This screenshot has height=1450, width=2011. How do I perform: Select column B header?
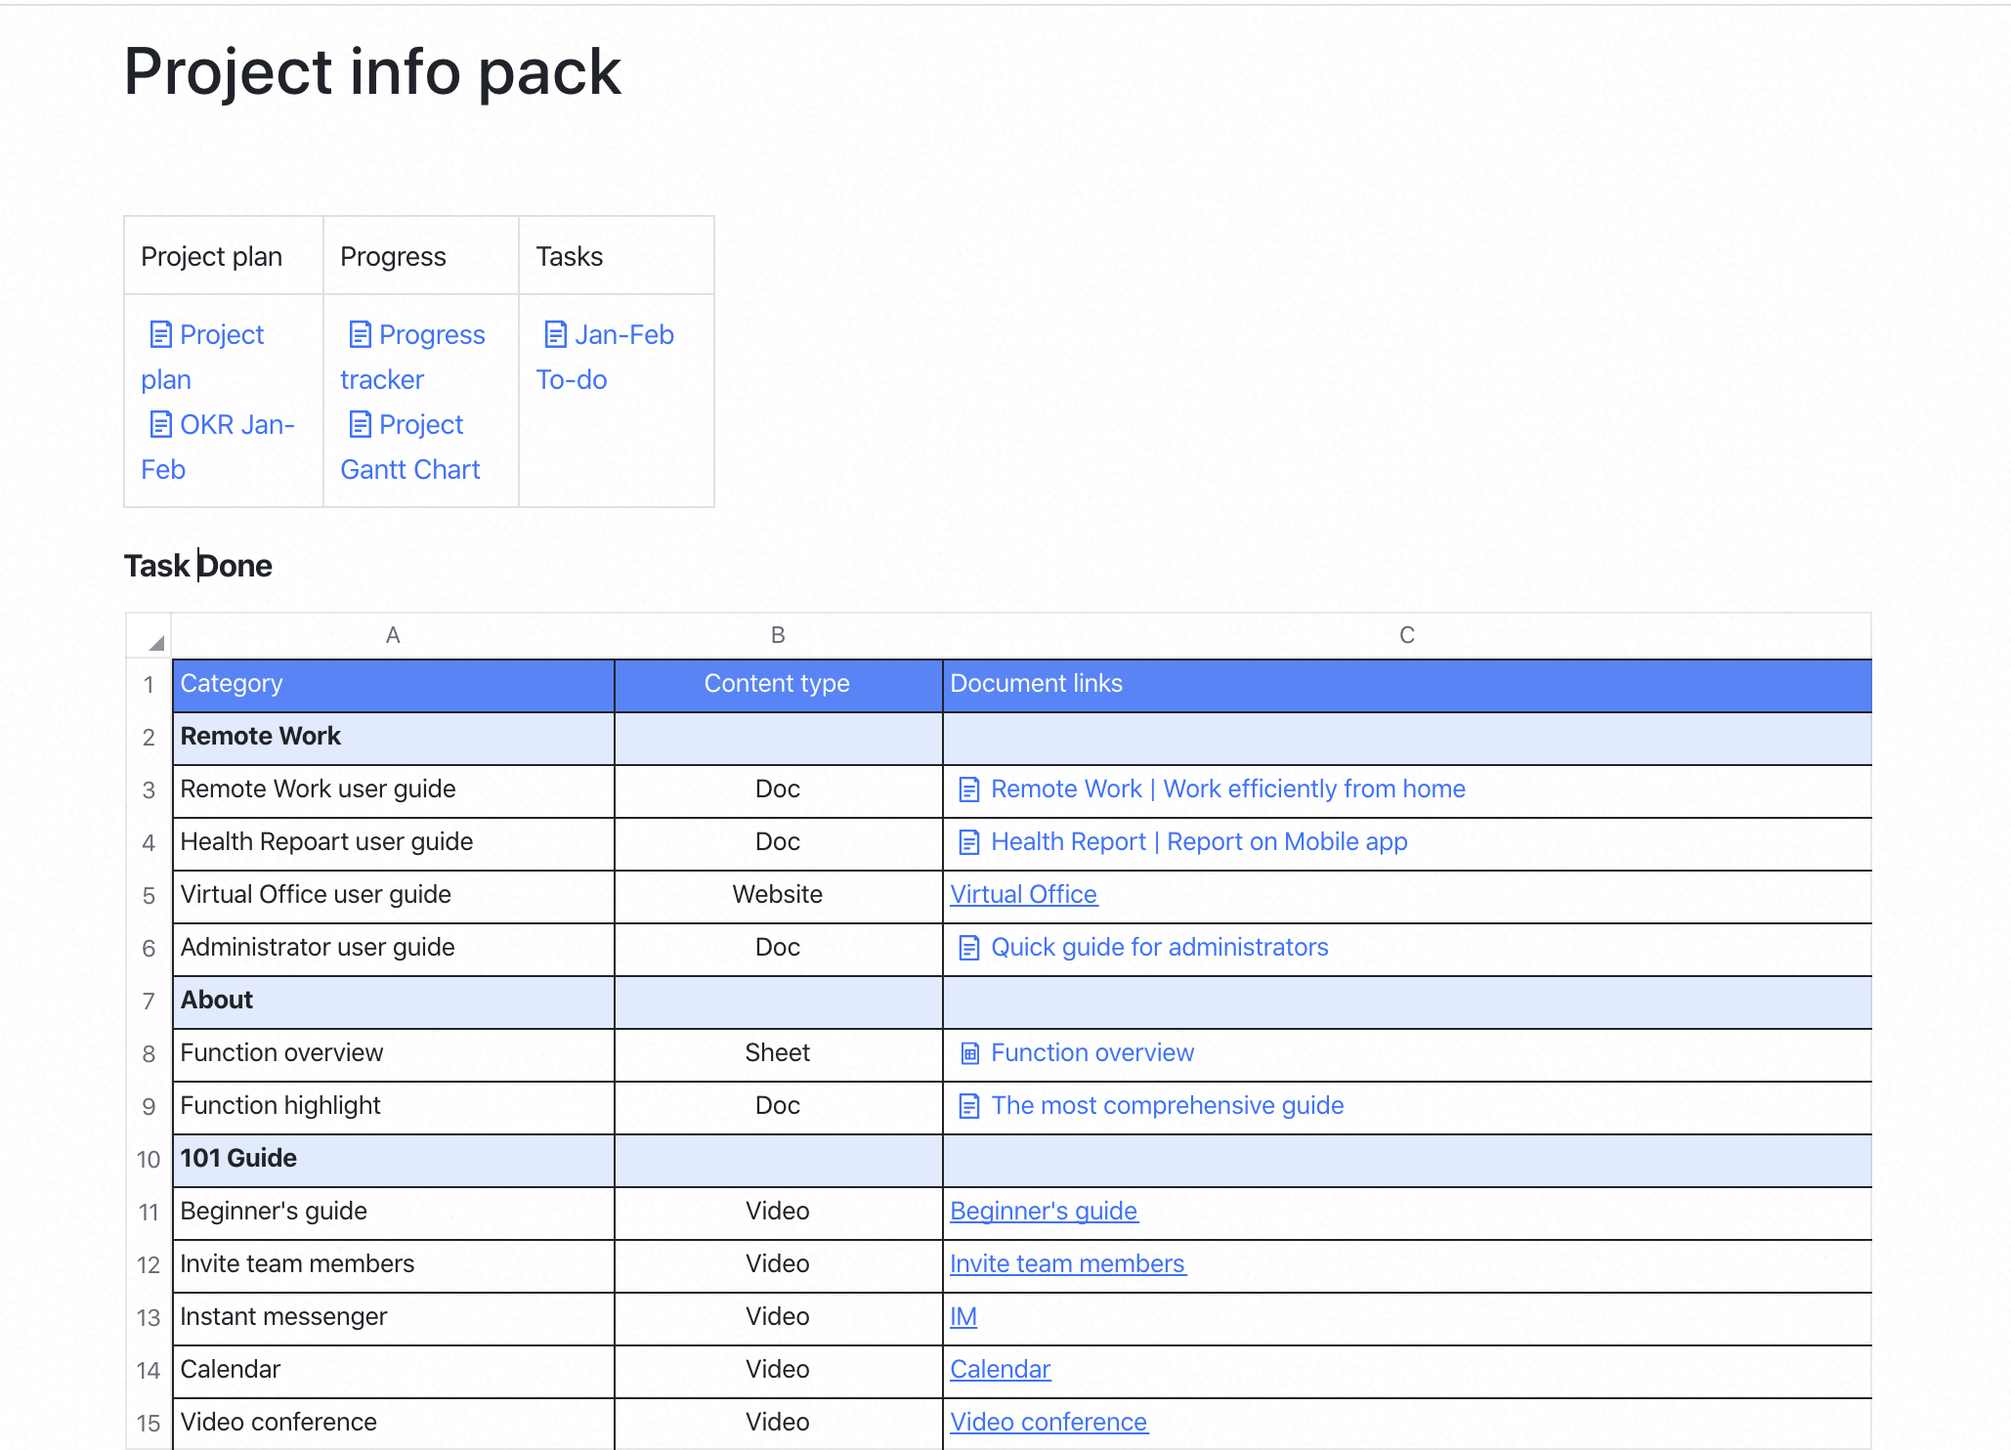pyautogui.click(x=778, y=635)
